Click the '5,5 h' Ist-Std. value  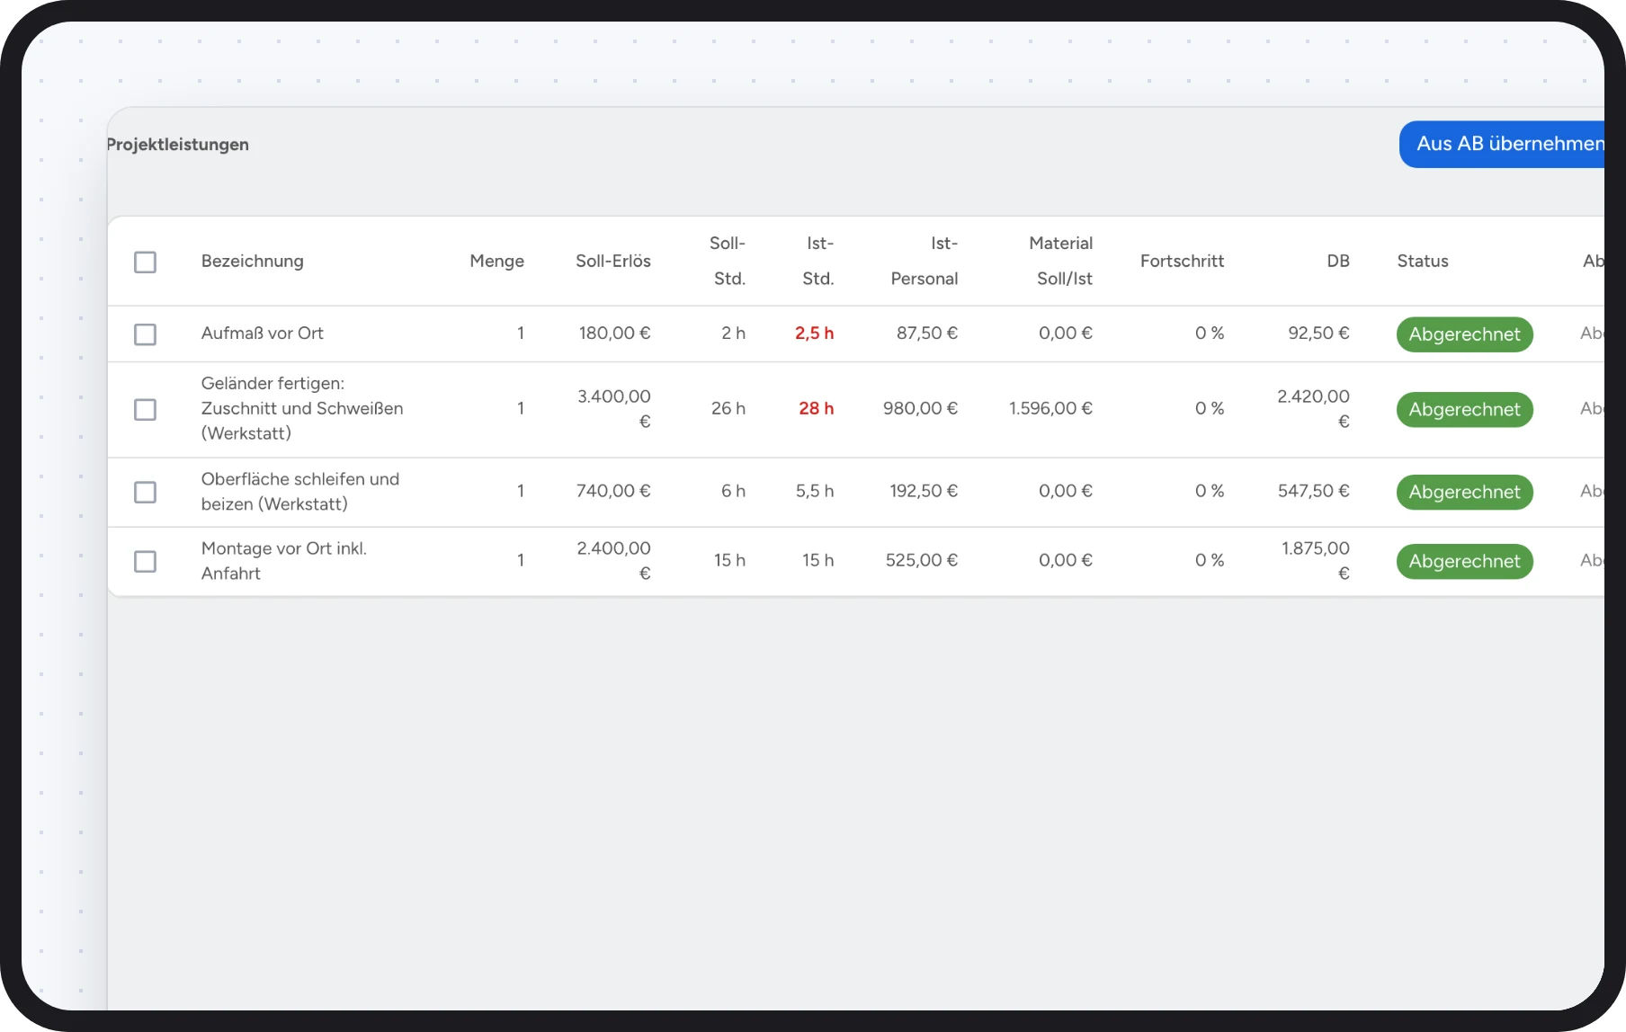815,491
